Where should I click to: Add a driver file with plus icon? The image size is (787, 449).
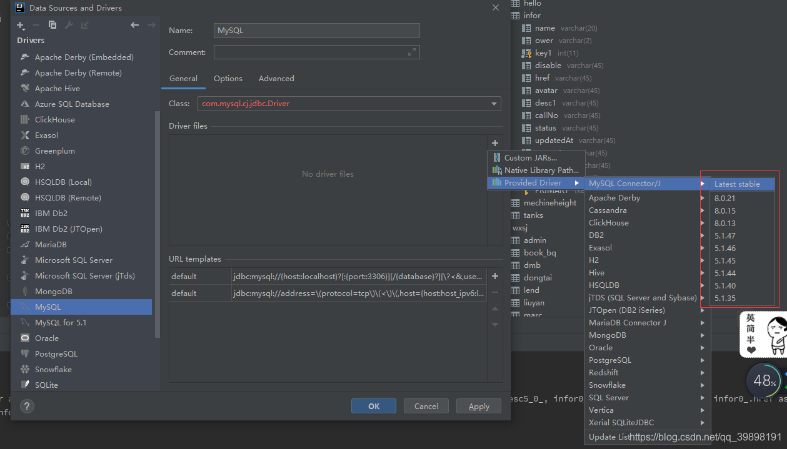[495, 143]
